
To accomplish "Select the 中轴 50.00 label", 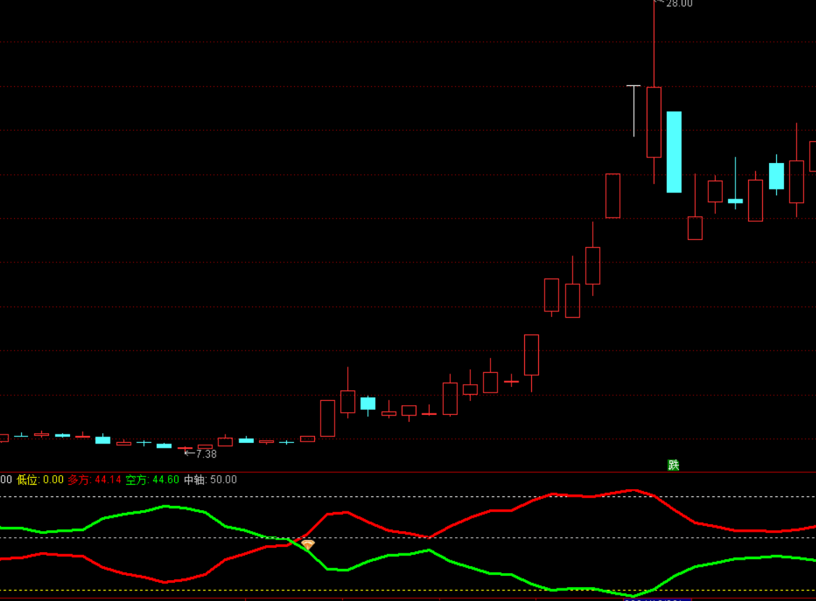I will (x=211, y=480).
